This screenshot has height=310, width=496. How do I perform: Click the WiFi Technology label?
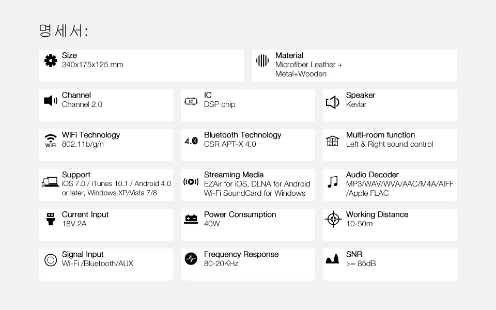click(x=91, y=135)
